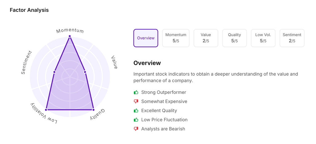
Task: Select the Overview tab
Action: coord(146,38)
